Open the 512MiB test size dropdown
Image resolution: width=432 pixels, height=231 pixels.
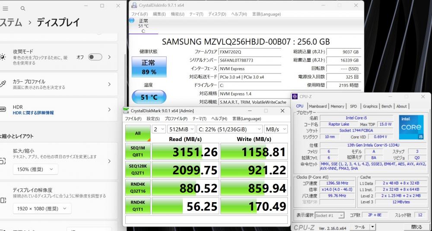pos(181,129)
